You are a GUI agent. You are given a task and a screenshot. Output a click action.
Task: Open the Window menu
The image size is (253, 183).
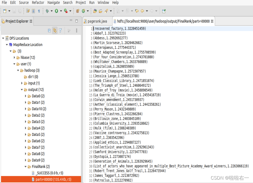[103, 3]
